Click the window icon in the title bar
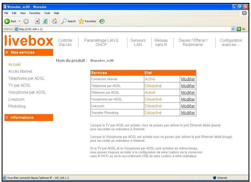 (5, 7)
